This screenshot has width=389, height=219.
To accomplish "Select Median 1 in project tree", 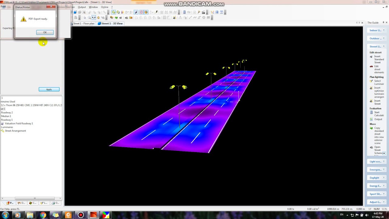I will pyautogui.click(x=6, y=116).
